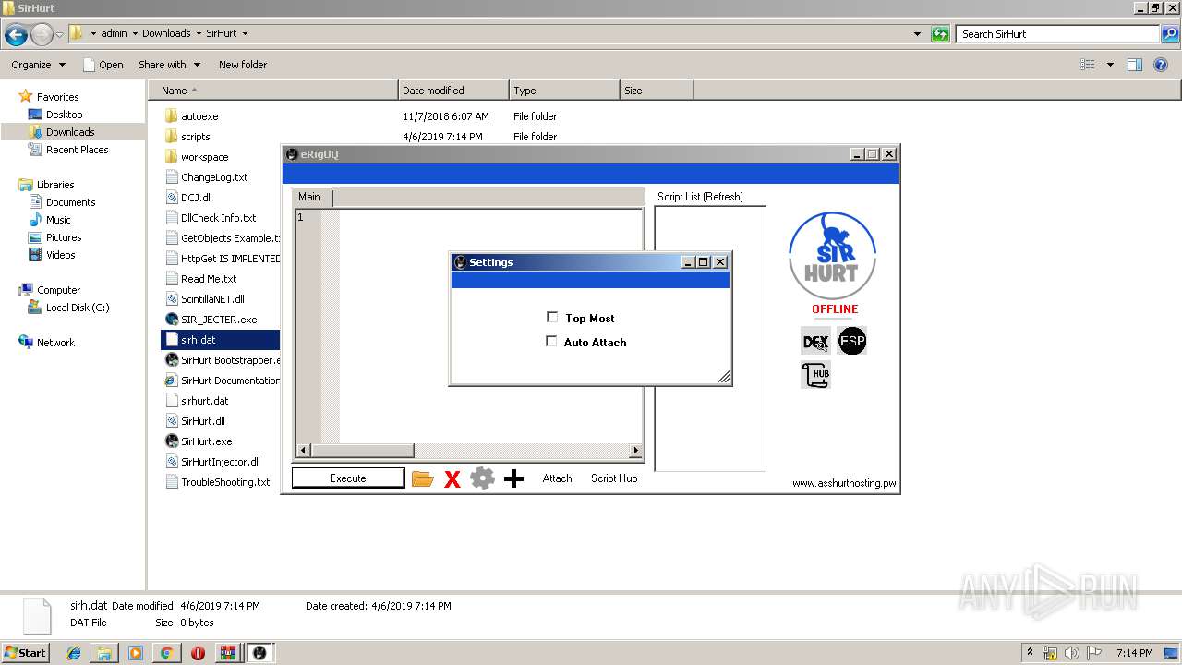Viewport: 1182px width, 665px height.
Task: Launch Internet Explorer from the taskbar
Action: pyautogui.click(x=75, y=653)
